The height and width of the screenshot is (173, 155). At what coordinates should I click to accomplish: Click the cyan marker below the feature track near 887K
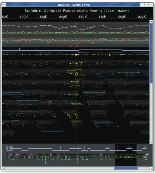pyautogui.click(x=110, y=56)
